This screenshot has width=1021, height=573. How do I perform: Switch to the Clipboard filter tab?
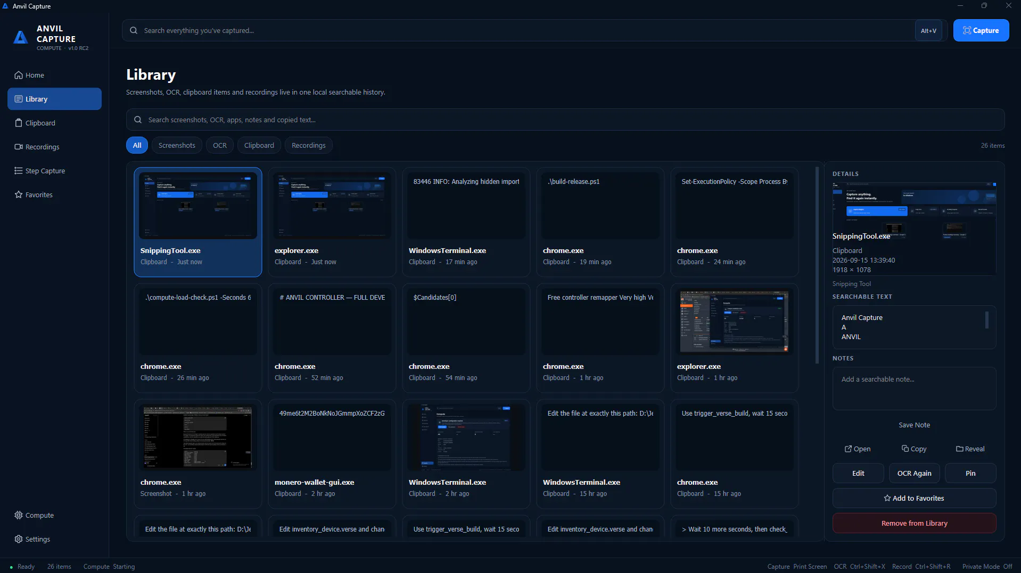pos(259,145)
